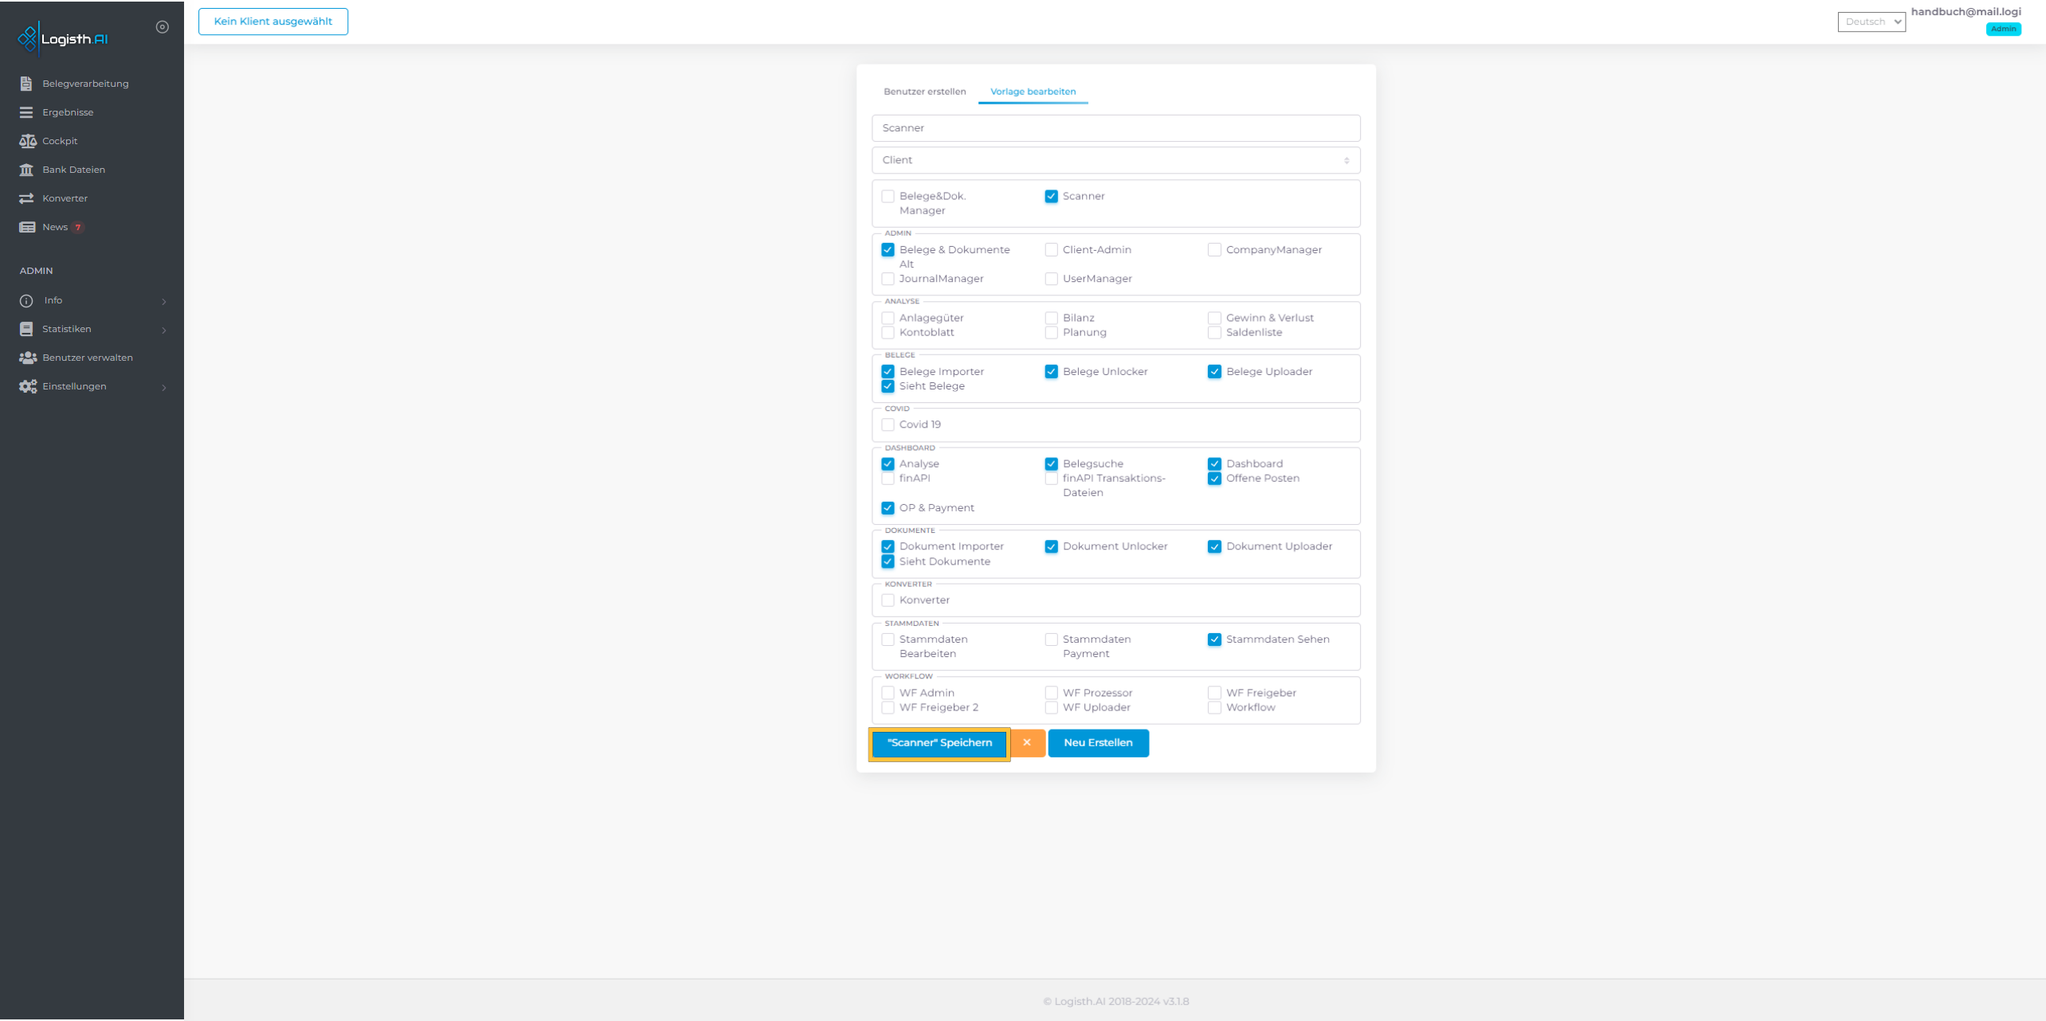Click Neu Erstellen button

click(1097, 743)
